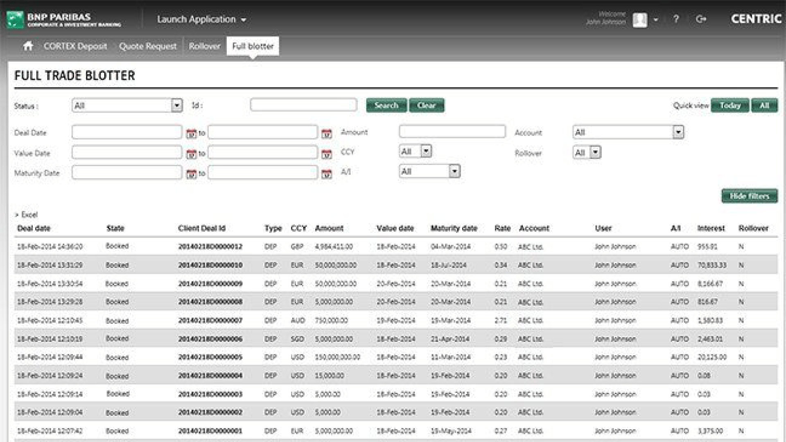The image size is (786, 442).
Task: Click the Hide filters button
Action: coord(749,196)
